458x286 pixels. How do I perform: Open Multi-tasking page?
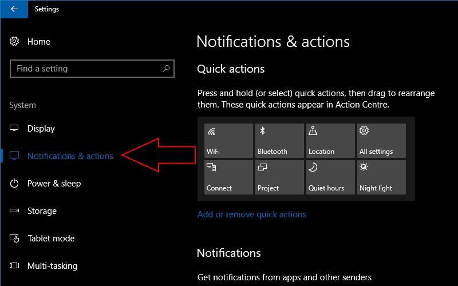tap(53, 266)
